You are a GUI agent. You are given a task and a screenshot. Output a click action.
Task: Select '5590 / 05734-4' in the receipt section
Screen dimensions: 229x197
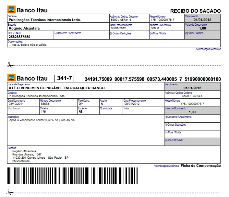121,20
